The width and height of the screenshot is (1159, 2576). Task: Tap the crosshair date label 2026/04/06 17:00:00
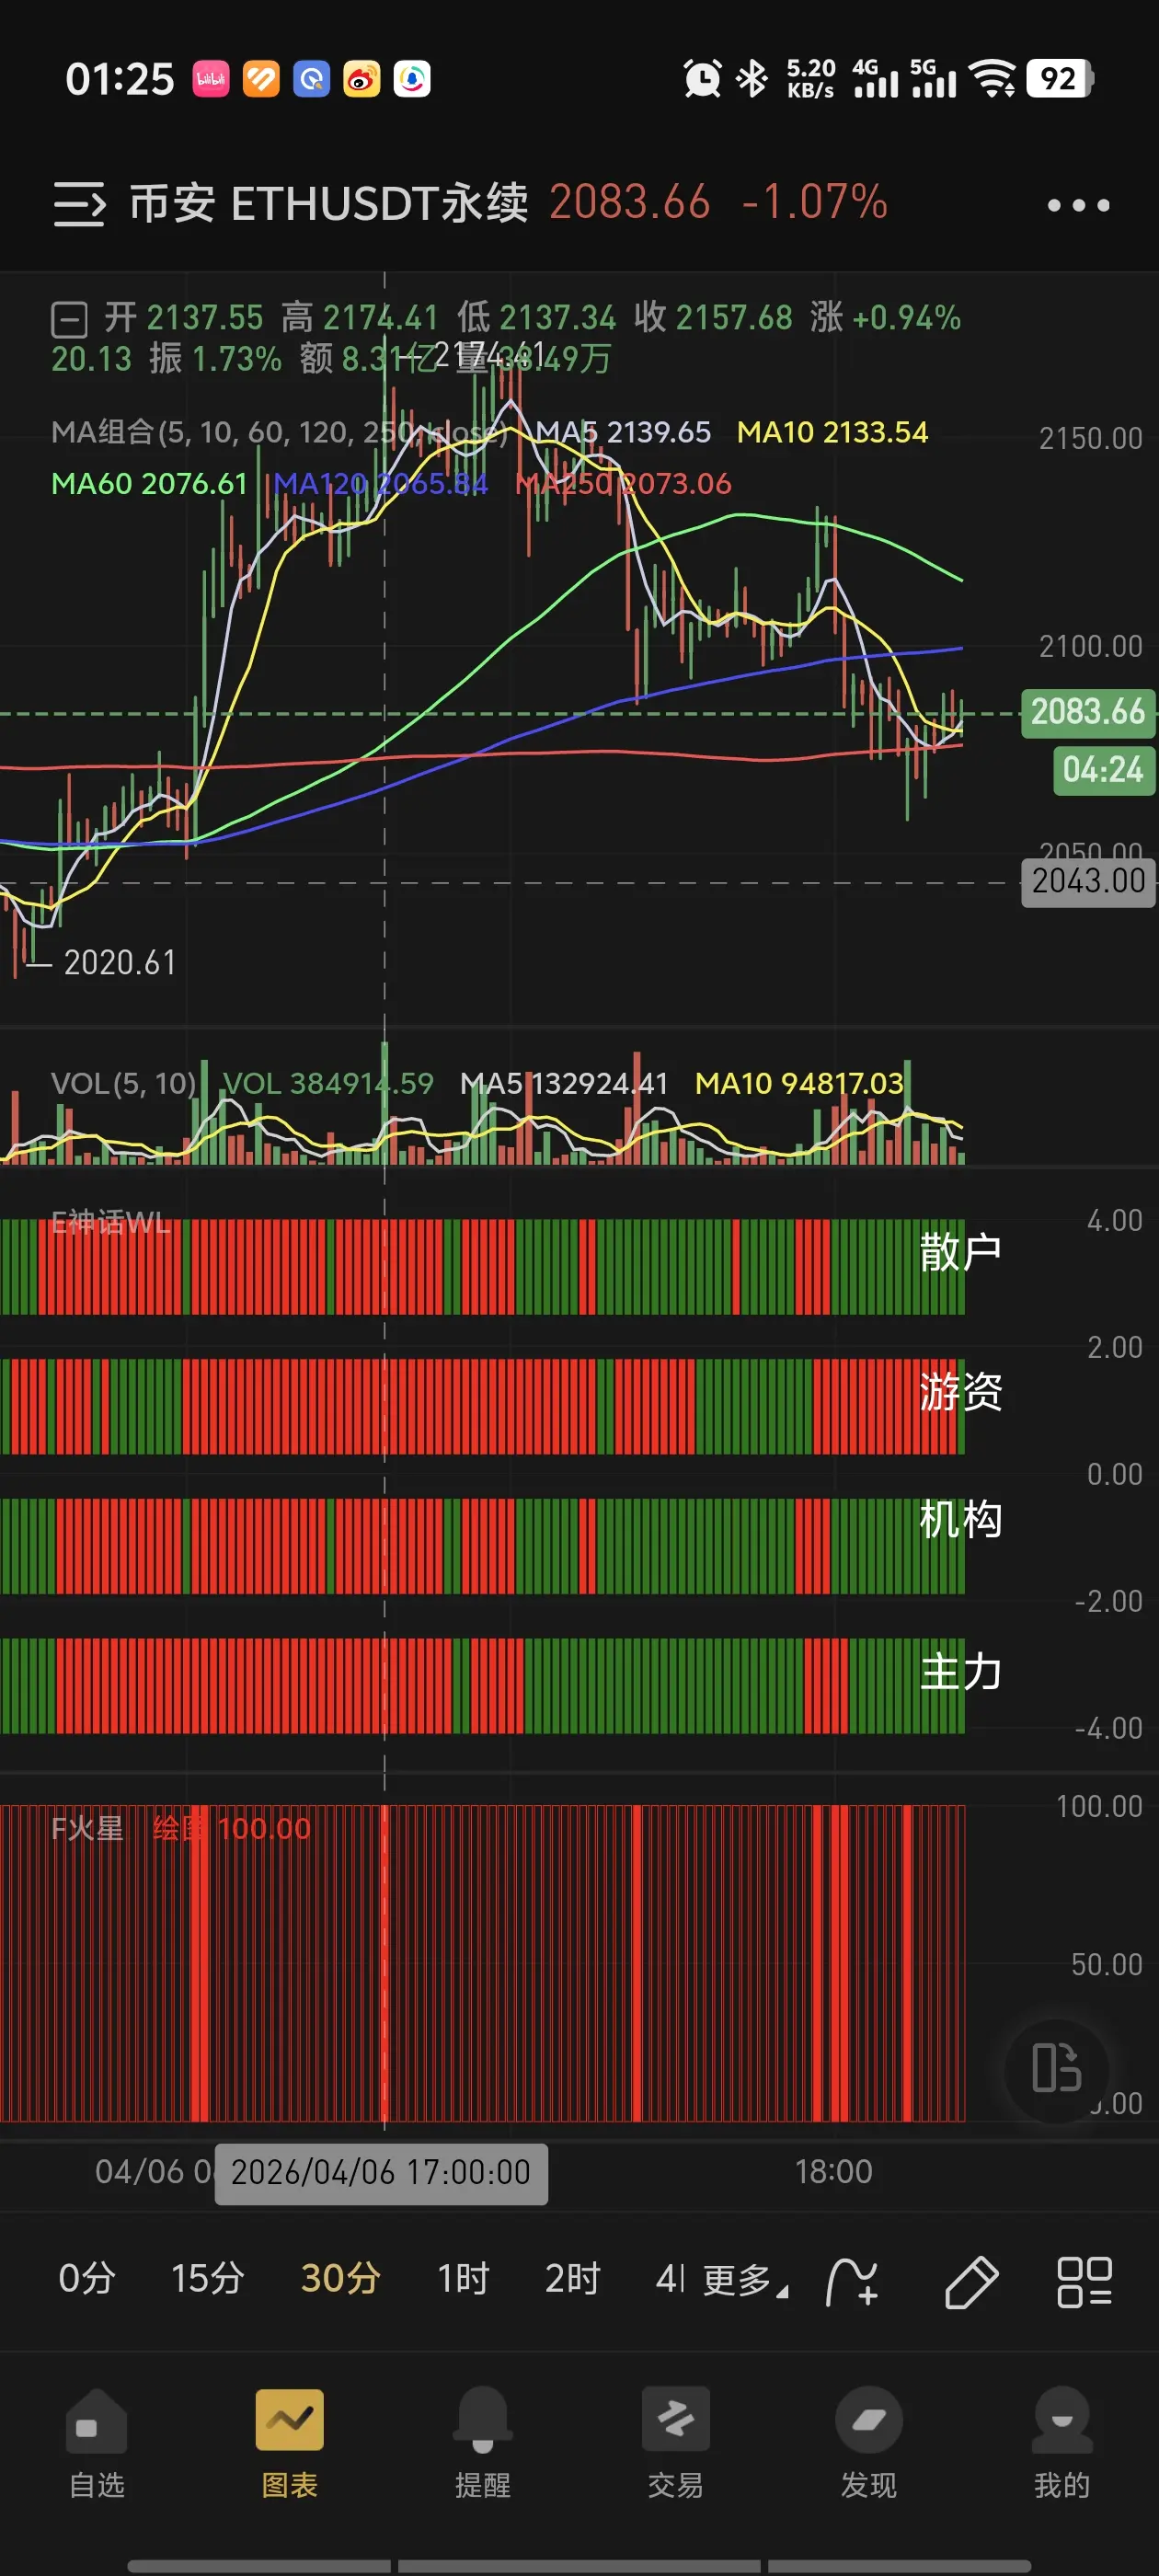point(381,2173)
